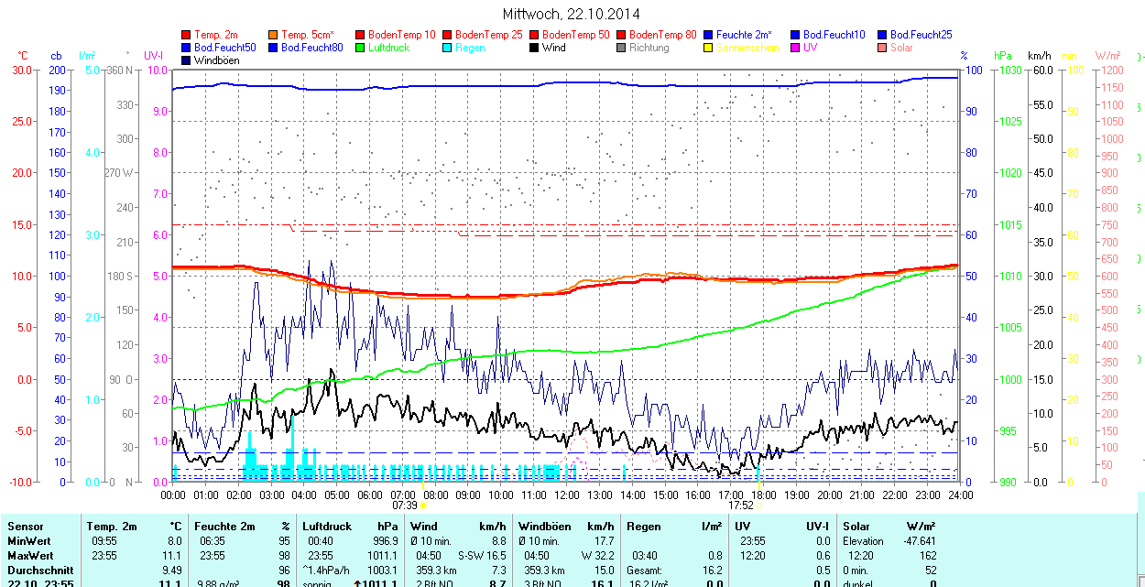Screen dimensions: 1145x587
Task: Select the yellow Sonnenschein legend square
Action: (x=709, y=48)
